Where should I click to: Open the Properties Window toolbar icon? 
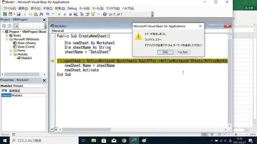[87, 14]
